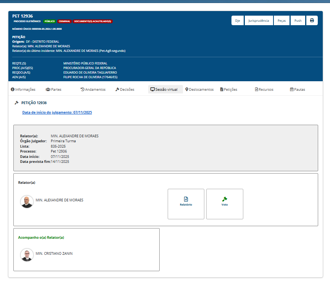
Task: Select PROCURADOR-GERAL DA REPÚBLICA text
Action: point(90,68)
